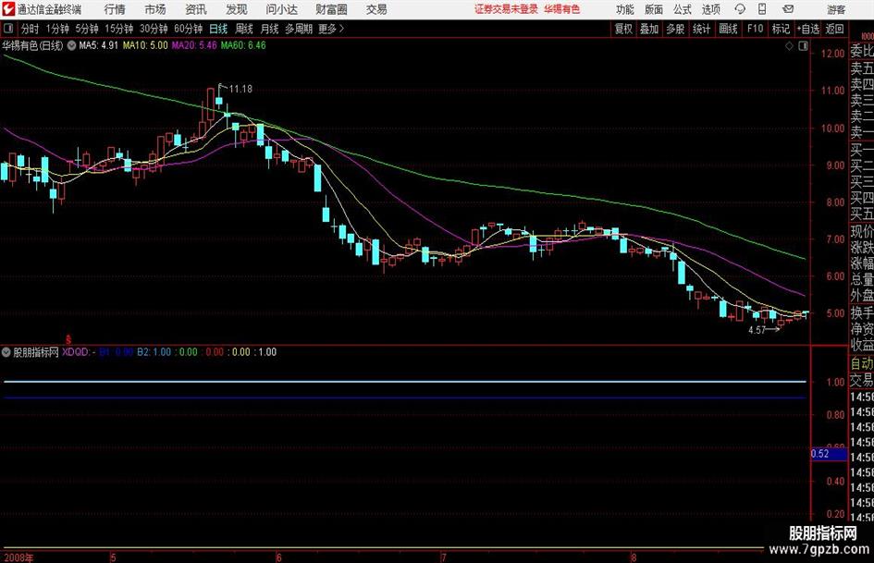Open the 公式 menu
The image size is (874, 563).
682,9
